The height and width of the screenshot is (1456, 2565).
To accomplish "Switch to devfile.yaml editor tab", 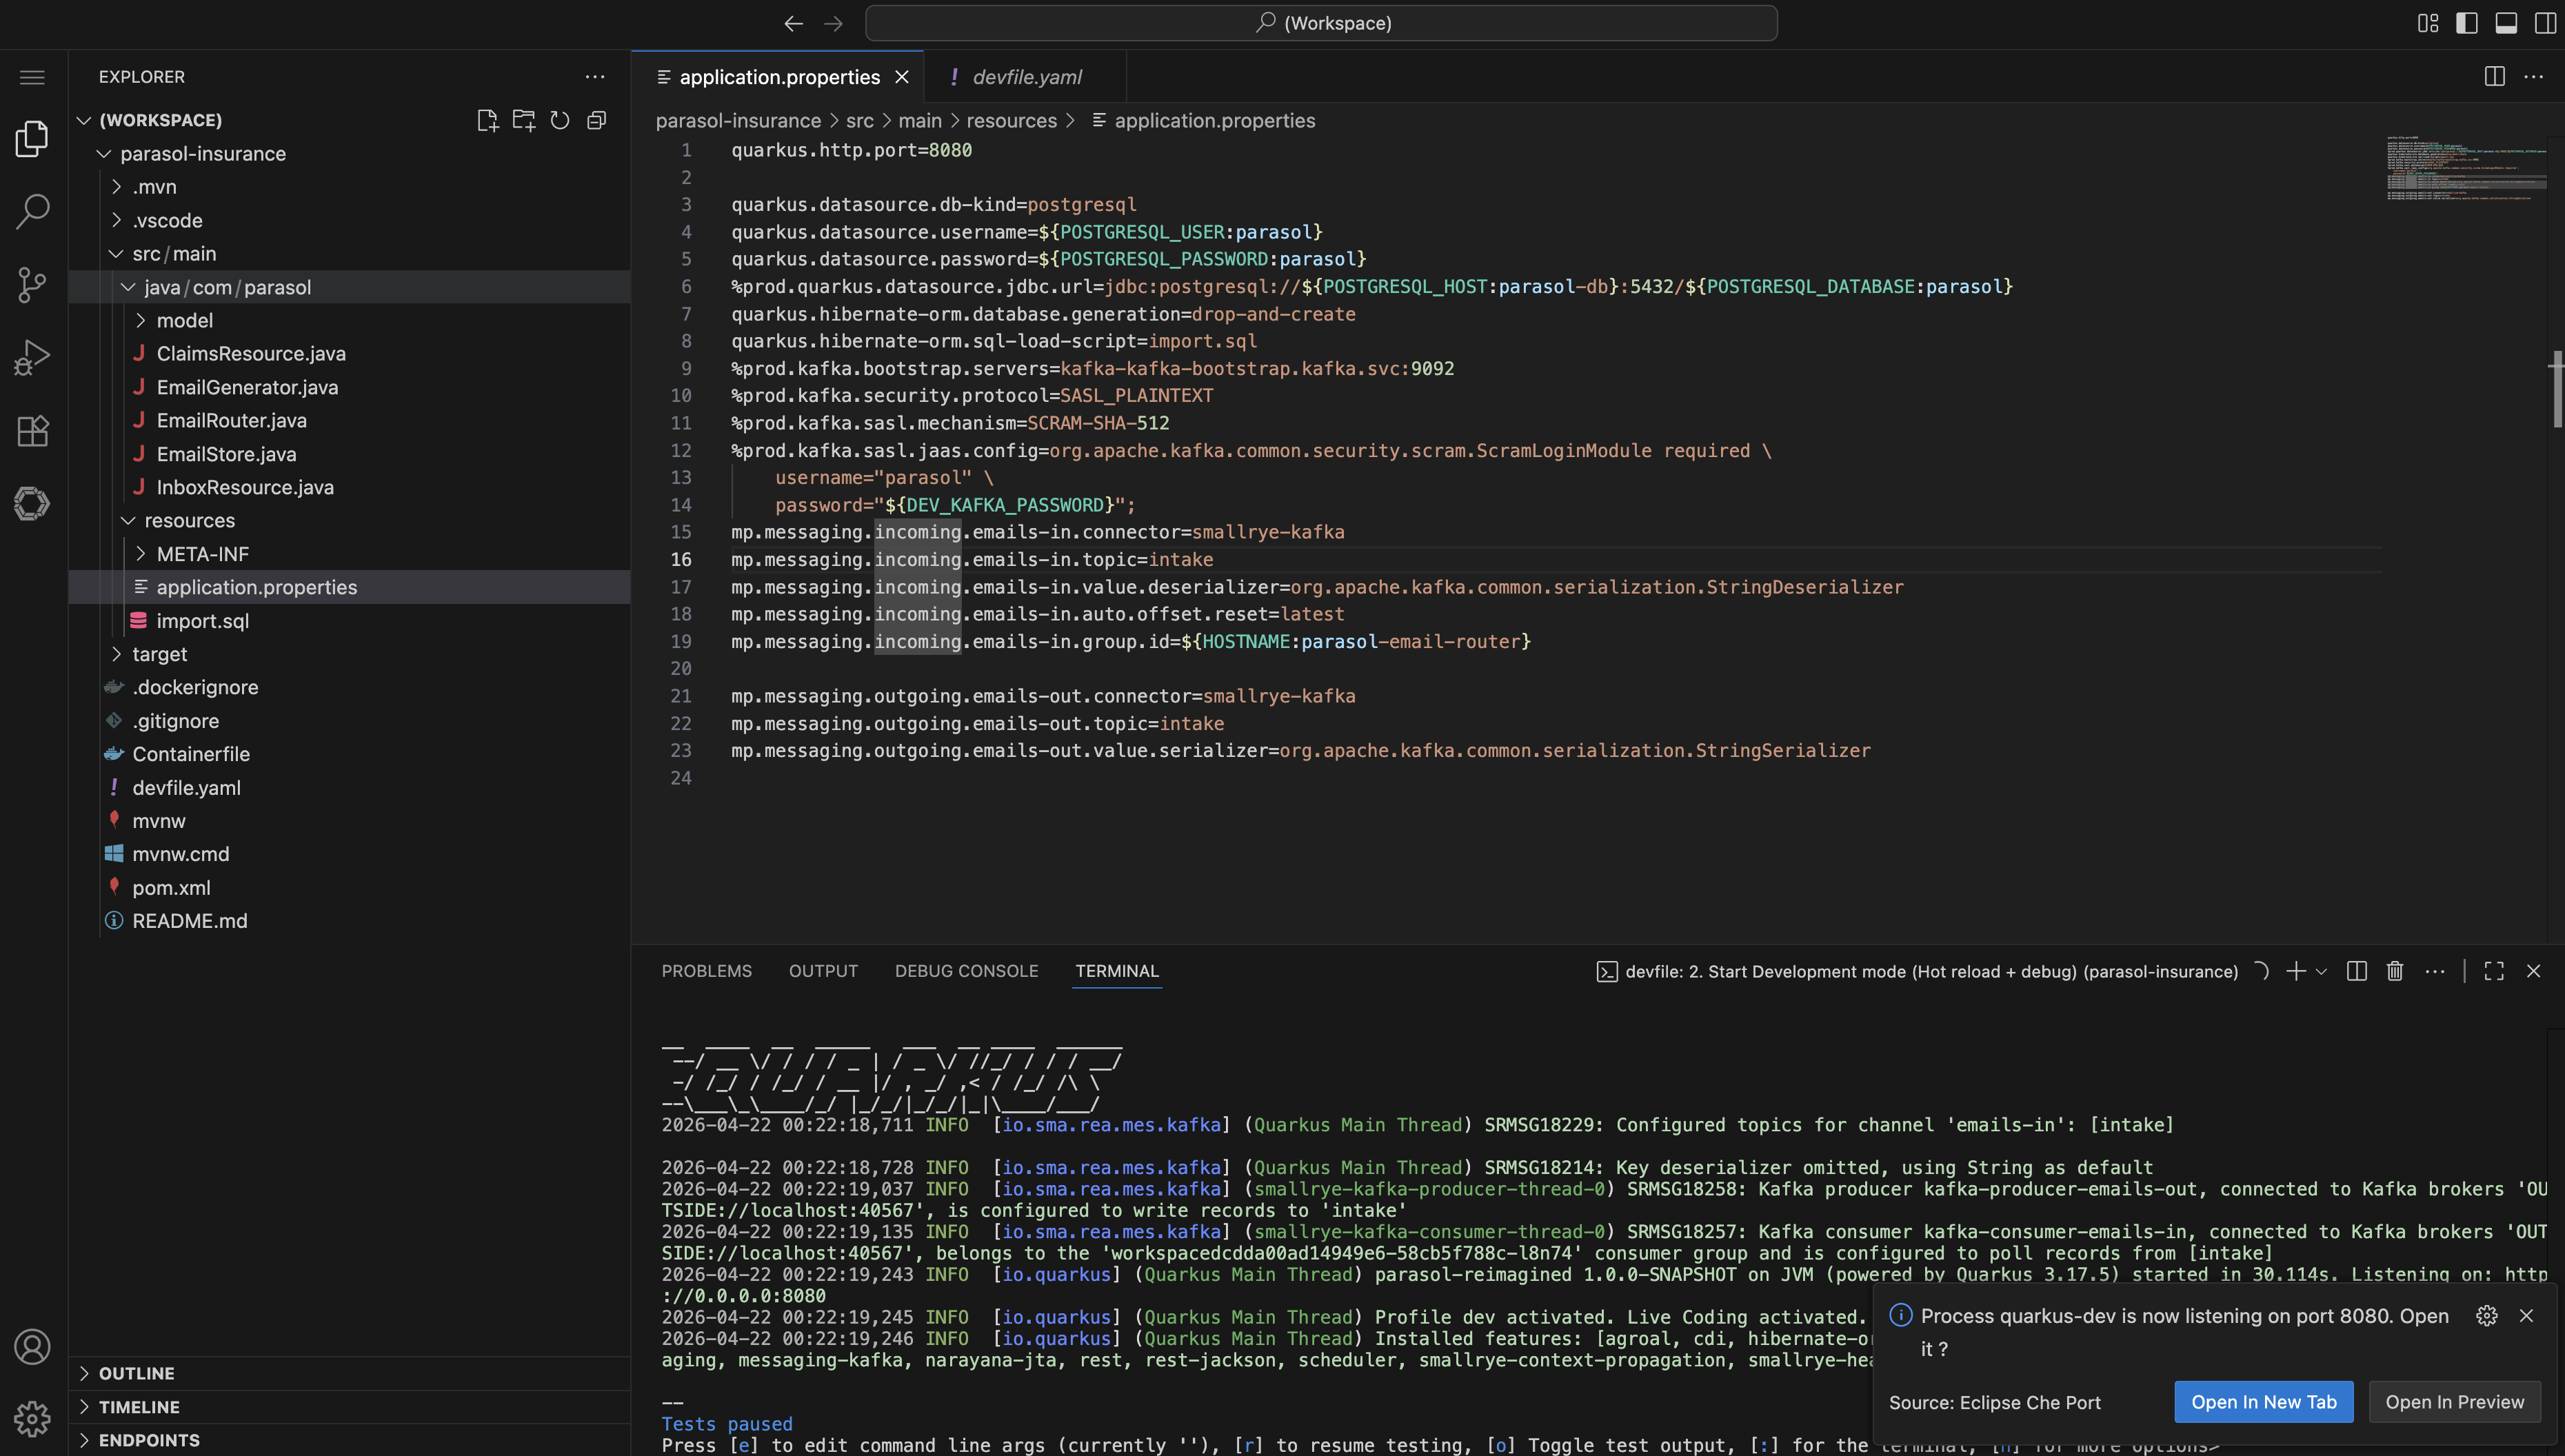I will [1026, 77].
